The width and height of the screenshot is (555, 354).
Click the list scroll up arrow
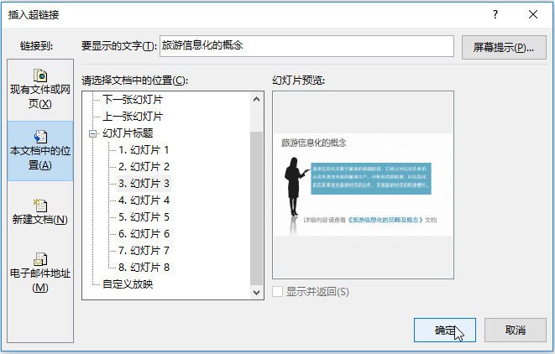click(256, 99)
